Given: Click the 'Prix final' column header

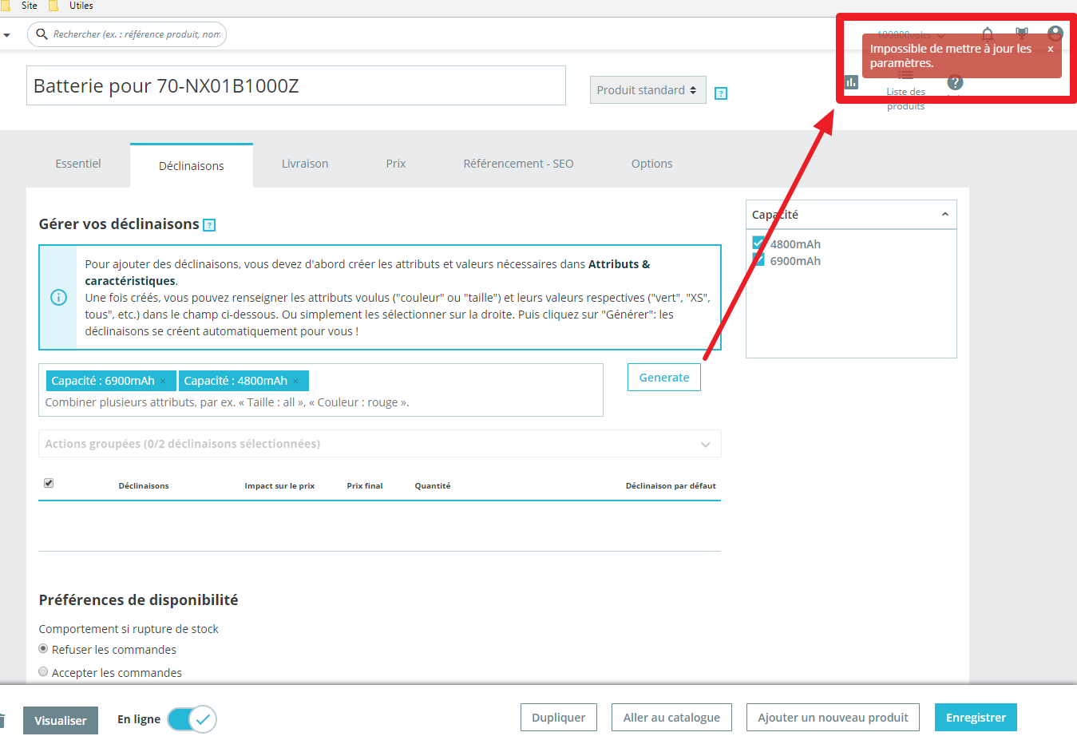Looking at the screenshot, I should [365, 485].
